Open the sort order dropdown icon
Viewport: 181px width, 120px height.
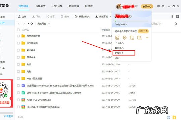[x=173, y=17]
